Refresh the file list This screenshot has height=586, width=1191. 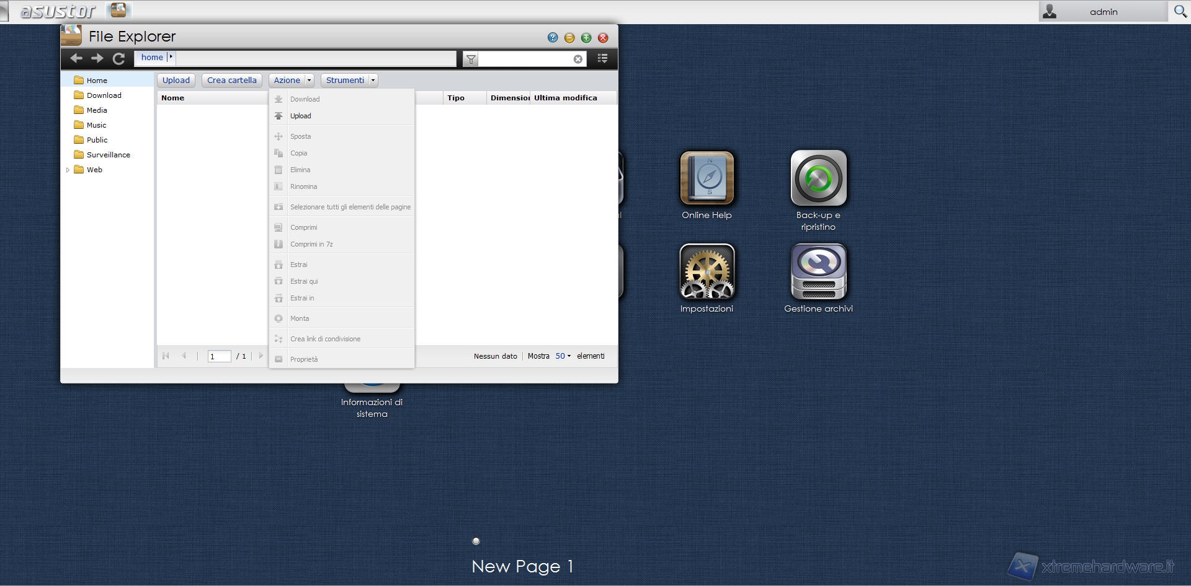pyautogui.click(x=118, y=58)
